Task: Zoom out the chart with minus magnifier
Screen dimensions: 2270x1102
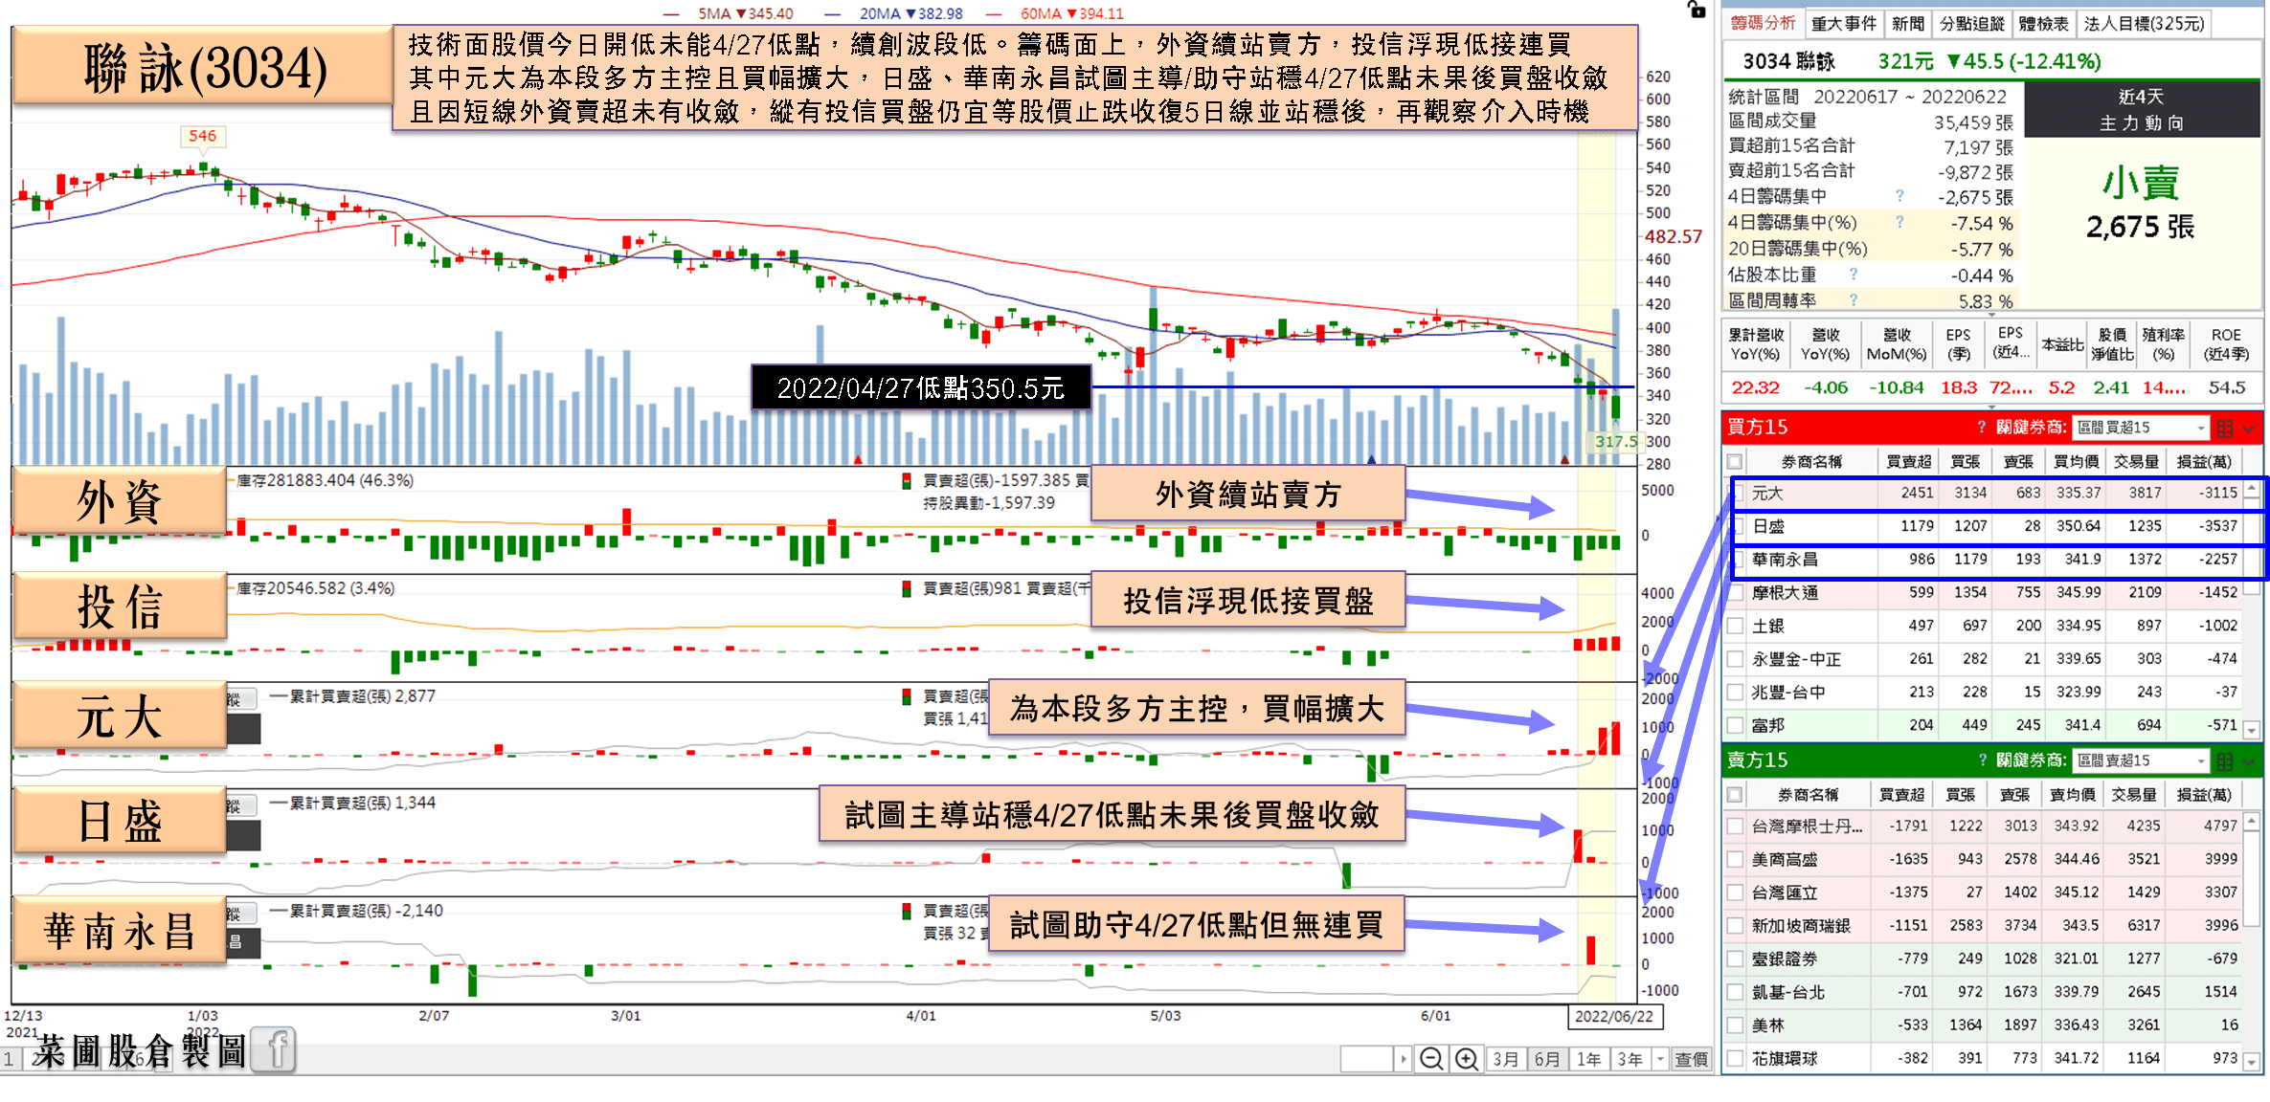Action: point(1431,1059)
